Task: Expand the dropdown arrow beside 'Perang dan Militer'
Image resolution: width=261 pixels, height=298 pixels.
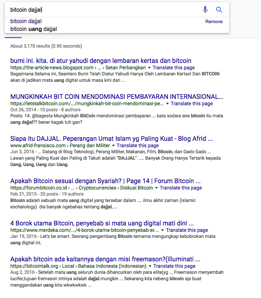Action: point(113,145)
